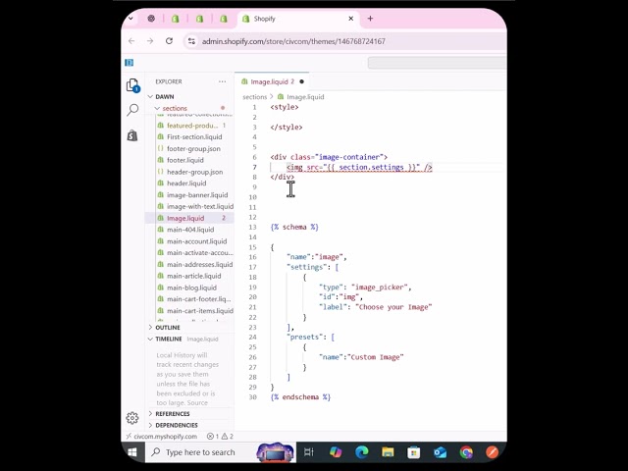Click the command search box at top
The height and width of the screenshot is (471, 628).
[437, 63]
